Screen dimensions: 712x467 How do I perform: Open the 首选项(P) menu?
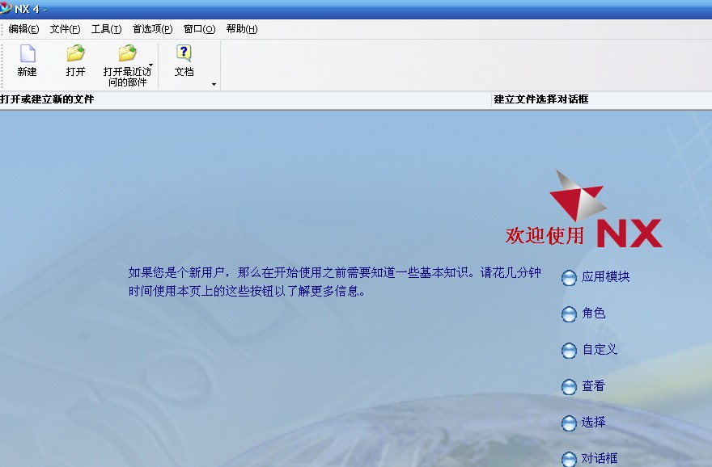152,29
